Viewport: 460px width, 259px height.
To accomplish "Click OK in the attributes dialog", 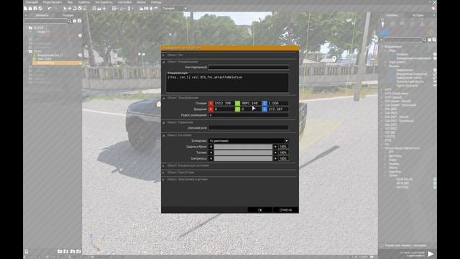I will [x=260, y=210].
